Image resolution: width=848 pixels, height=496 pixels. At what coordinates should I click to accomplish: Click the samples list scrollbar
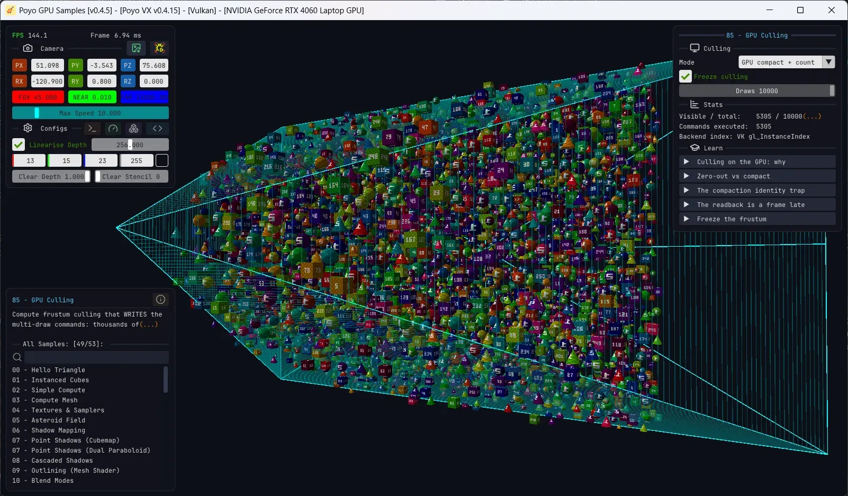pos(166,379)
